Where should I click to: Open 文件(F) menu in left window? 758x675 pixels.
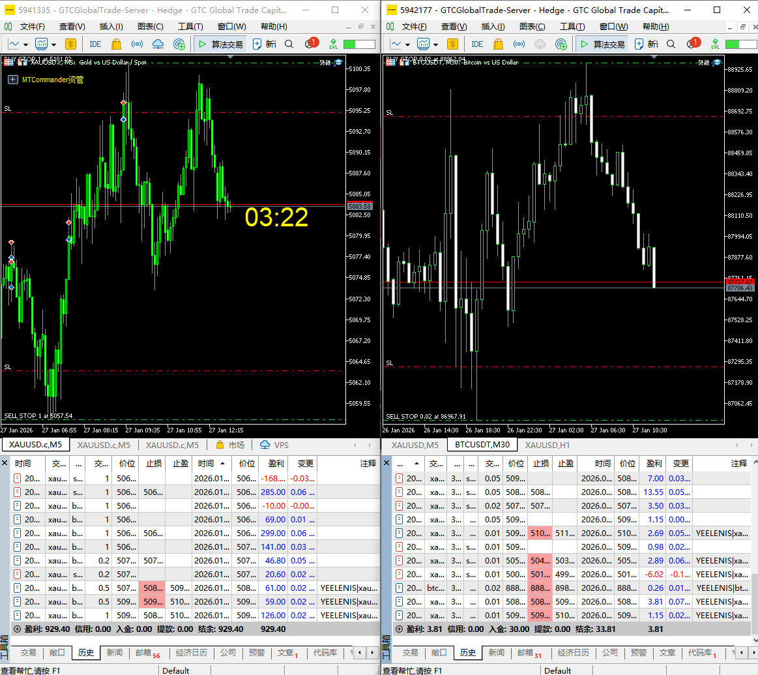(x=32, y=27)
